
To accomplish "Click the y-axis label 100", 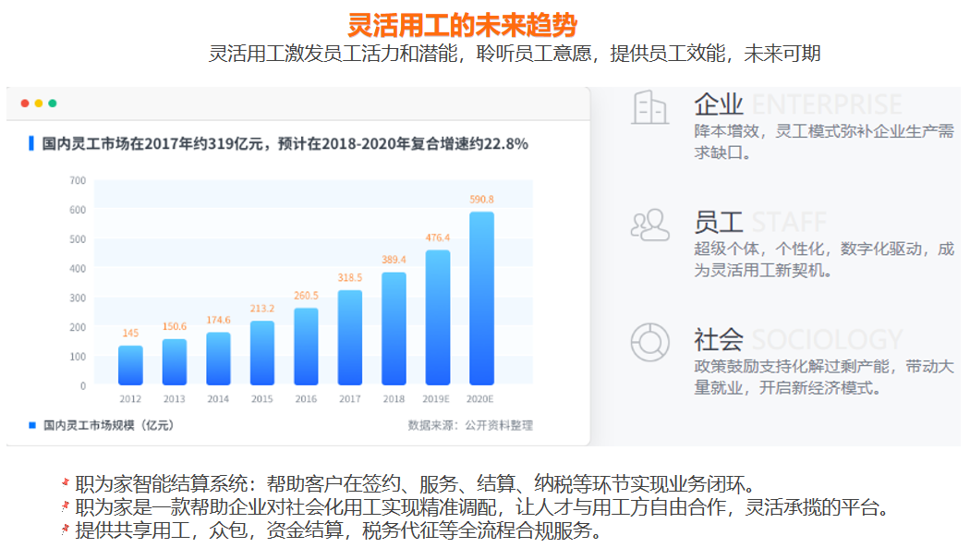I will 78,357.
